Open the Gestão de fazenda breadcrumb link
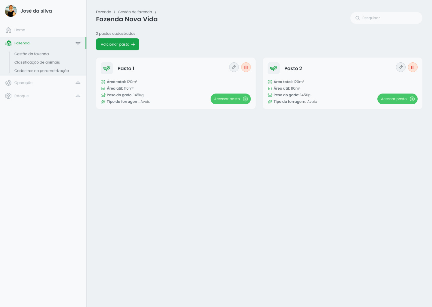 135,12
